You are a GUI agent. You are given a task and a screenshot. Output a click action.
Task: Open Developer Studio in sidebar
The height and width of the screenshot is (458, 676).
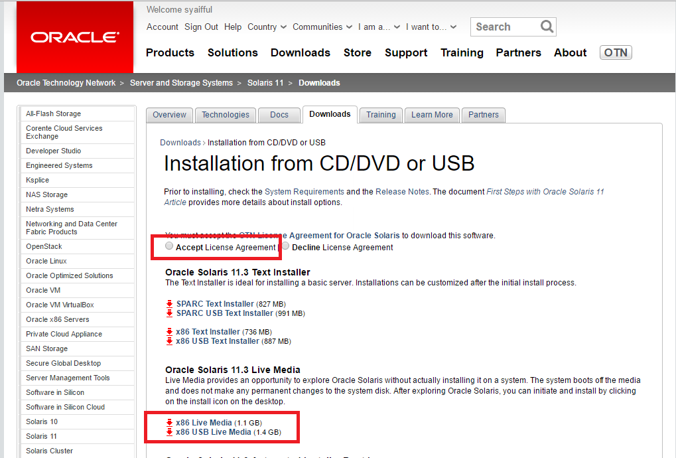[77, 151]
